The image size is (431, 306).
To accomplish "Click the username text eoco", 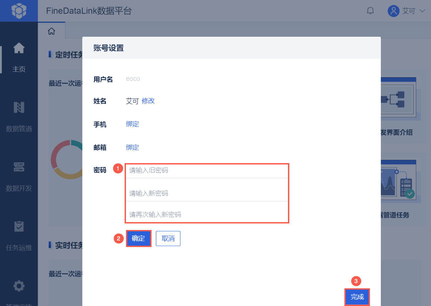I will (x=133, y=79).
